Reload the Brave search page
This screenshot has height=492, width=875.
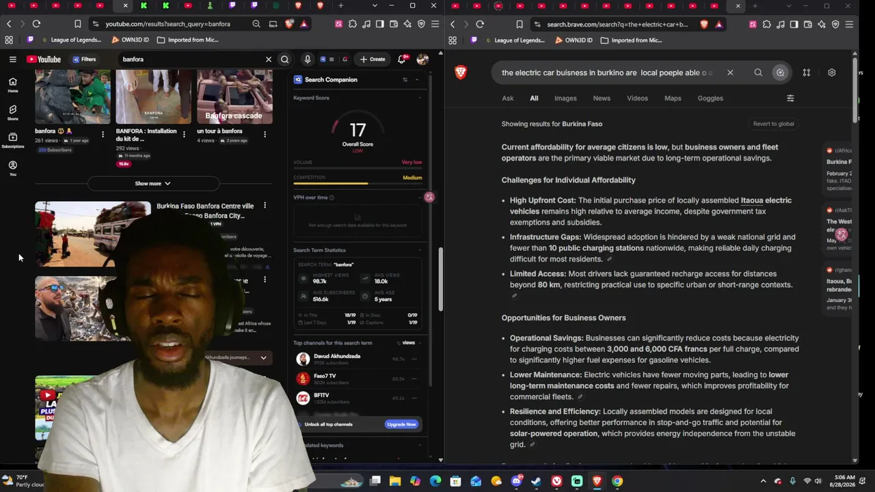click(480, 25)
